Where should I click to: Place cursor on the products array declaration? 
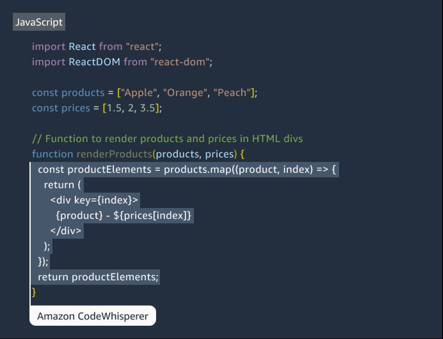[x=145, y=93]
